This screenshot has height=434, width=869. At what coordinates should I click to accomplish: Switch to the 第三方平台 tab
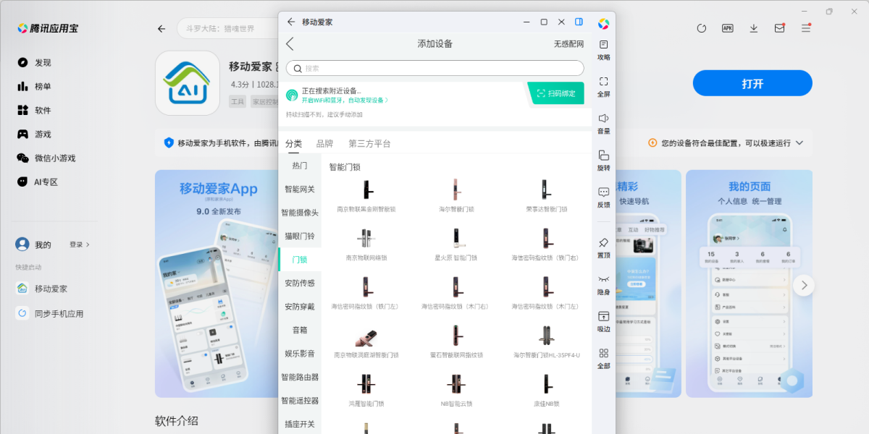coord(369,144)
